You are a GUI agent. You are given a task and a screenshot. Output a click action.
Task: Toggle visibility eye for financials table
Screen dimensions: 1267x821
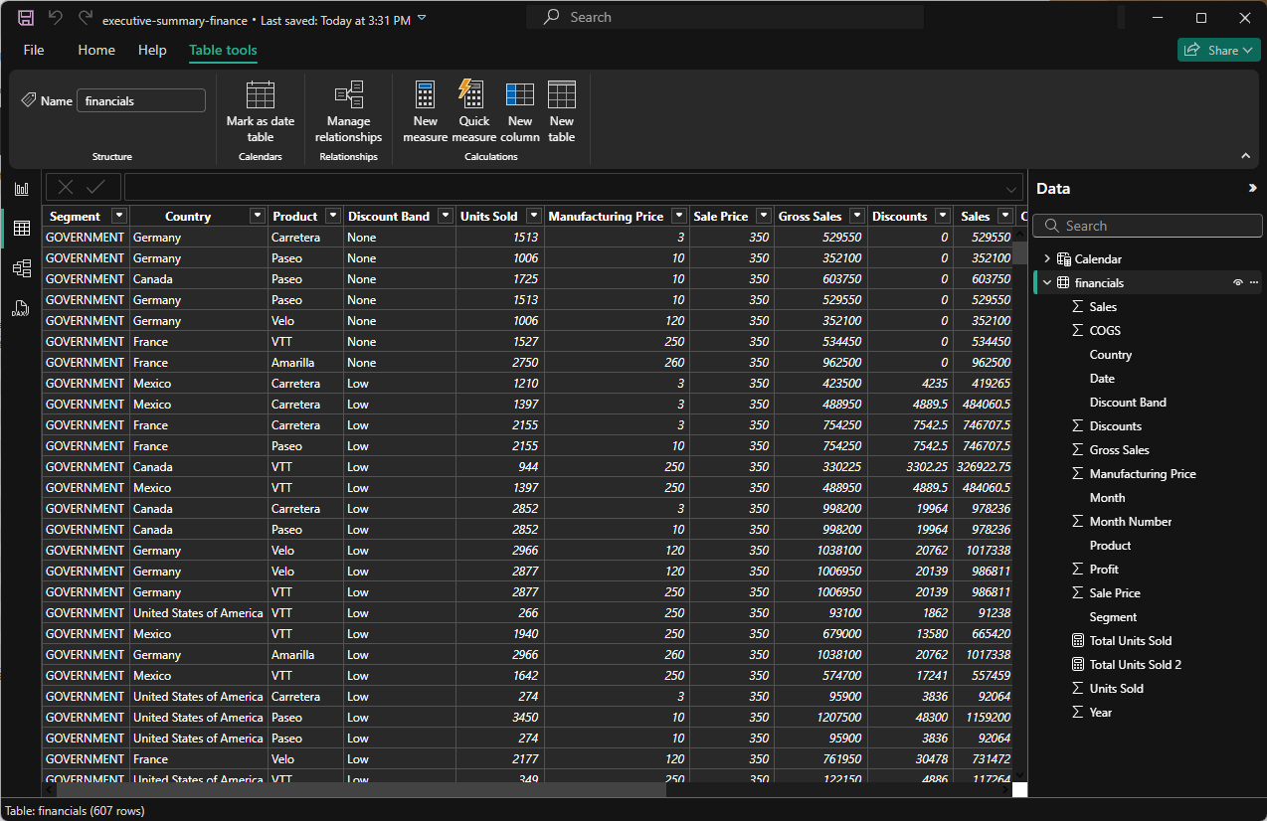pyautogui.click(x=1238, y=283)
